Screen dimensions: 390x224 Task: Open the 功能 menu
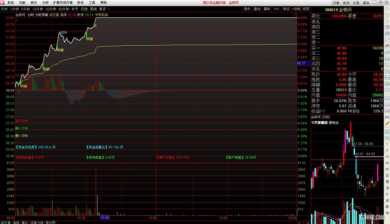(22, 3)
